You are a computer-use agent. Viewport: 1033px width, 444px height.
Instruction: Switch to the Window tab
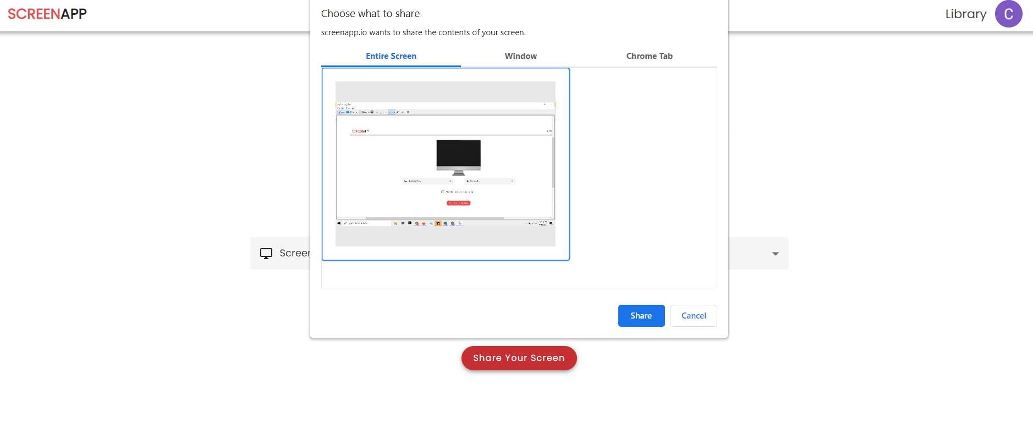[520, 56]
